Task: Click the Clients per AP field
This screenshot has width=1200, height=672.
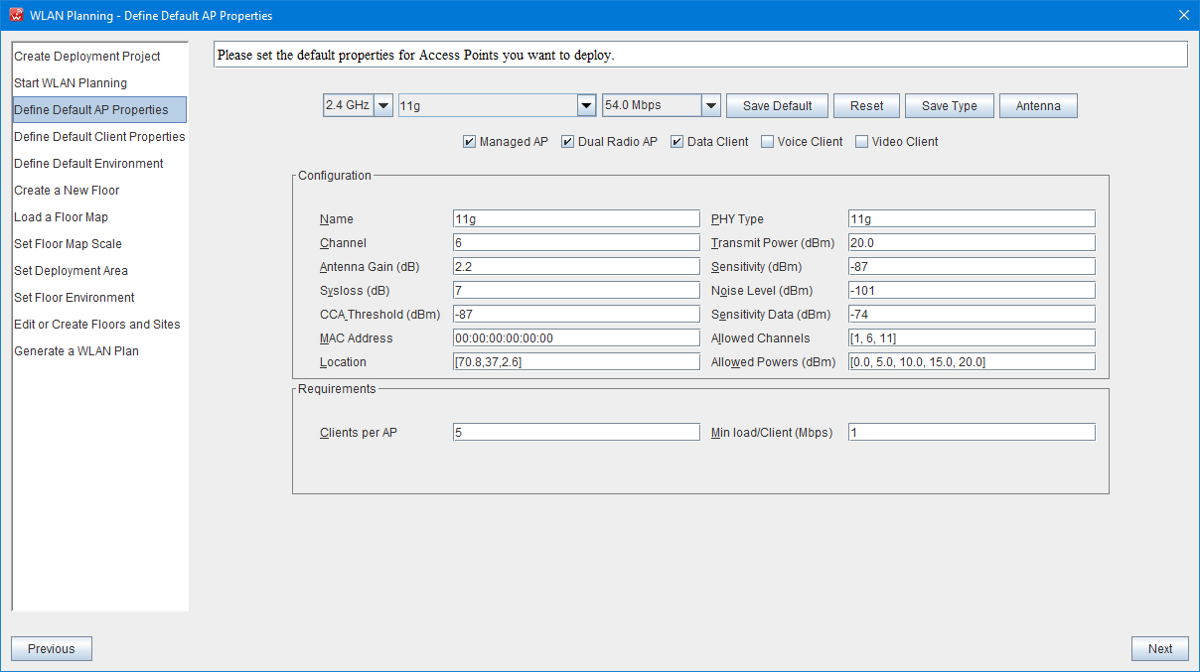Action: [x=576, y=433]
